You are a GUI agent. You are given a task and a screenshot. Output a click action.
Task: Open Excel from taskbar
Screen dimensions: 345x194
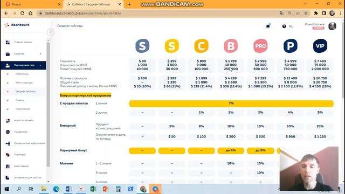click(x=93, y=189)
